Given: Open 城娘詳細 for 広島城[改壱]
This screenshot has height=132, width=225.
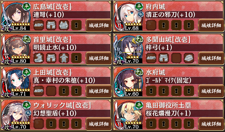Looking at the screenshot, I should [x=98, y=25].
